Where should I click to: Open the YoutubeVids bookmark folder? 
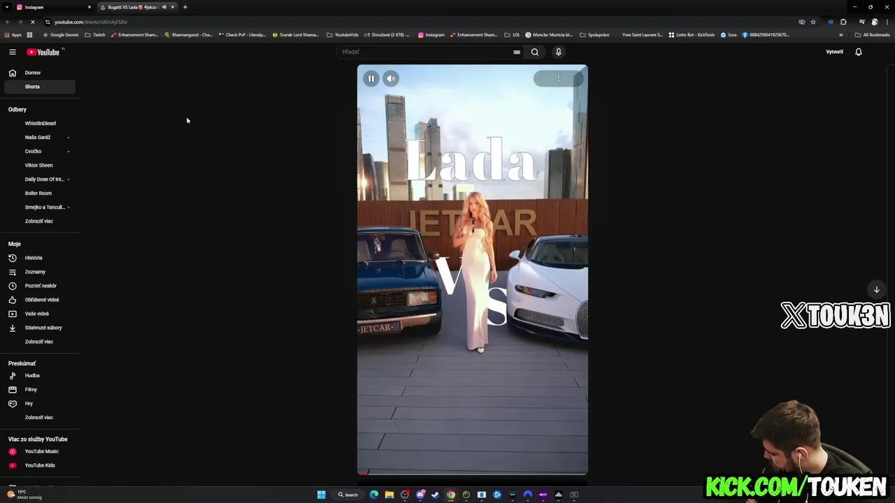coord(343,35)
